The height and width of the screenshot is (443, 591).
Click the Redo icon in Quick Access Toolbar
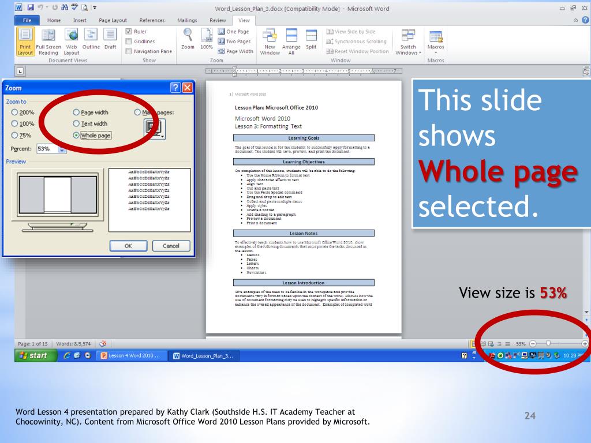click(x=55, y=7)
